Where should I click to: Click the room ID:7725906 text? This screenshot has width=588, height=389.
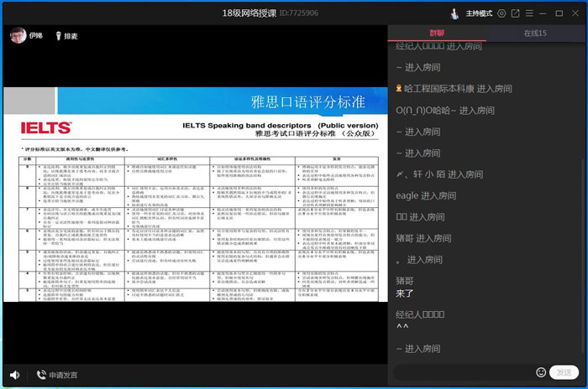click(x=299, y=13)
